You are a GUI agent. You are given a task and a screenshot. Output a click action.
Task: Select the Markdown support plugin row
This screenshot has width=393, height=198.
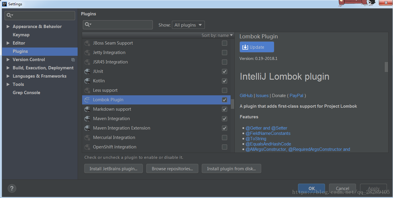tap(156, 109)
